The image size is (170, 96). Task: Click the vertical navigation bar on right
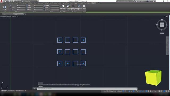[167, 46]
